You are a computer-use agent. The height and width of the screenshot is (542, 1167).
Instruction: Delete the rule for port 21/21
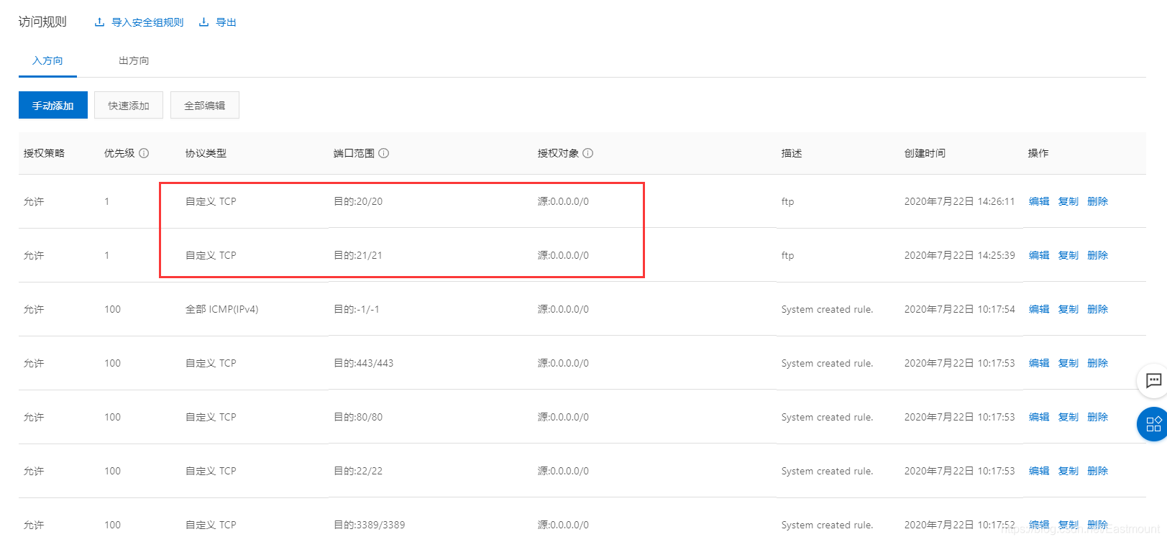(1098, 255)
